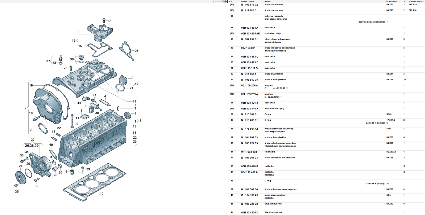425x215 pixels.
Task: Select part number N 101 961 03
Action: coord(249,158)
